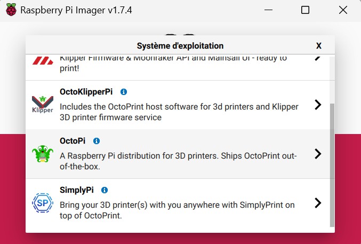Close the Système d'exploitation dialog with X
Screen dimensions: 361x244
pyautogui.click(x=319, y=46)
